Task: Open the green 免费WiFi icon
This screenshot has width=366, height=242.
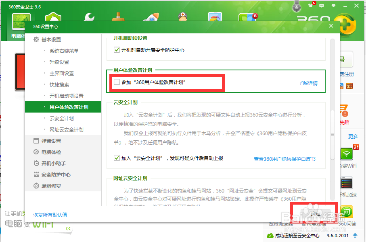Action: point(347,154)
